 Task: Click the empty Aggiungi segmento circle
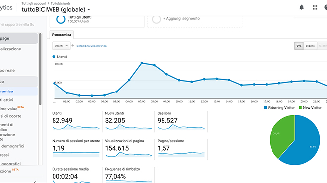click(156, 19)
